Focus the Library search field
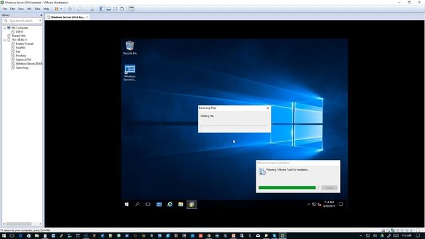425x239 pixels. pyautogui.click(x=21, y=21)
